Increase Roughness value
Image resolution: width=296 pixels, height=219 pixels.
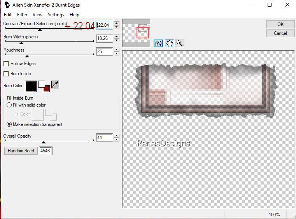click(116, 50)
